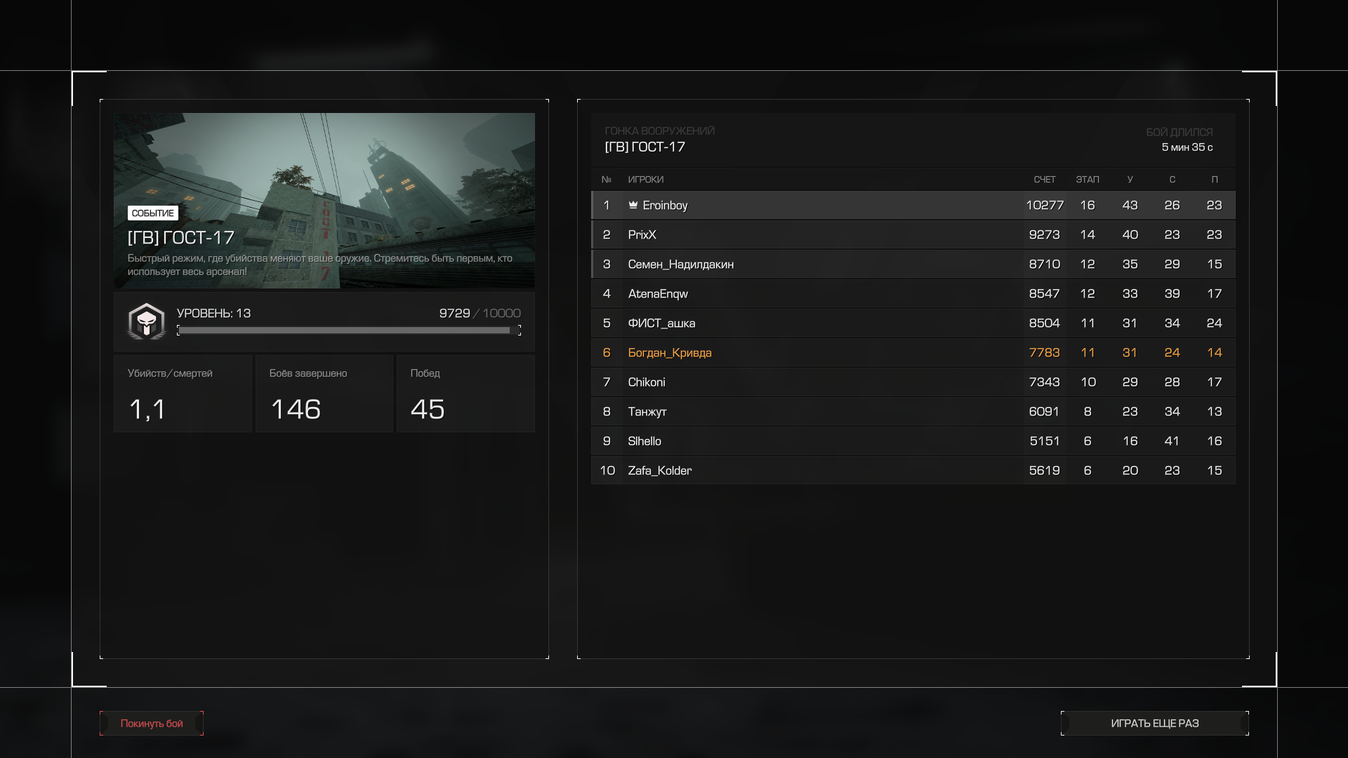Click score 8710 of Семен_Надилдакин

click(x=1045, y=264)
